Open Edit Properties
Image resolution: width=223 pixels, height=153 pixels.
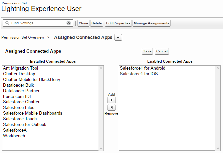(x=118, y=23)
